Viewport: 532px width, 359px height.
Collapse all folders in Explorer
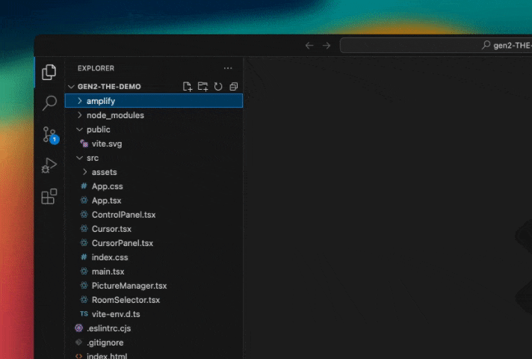point(234,87)
